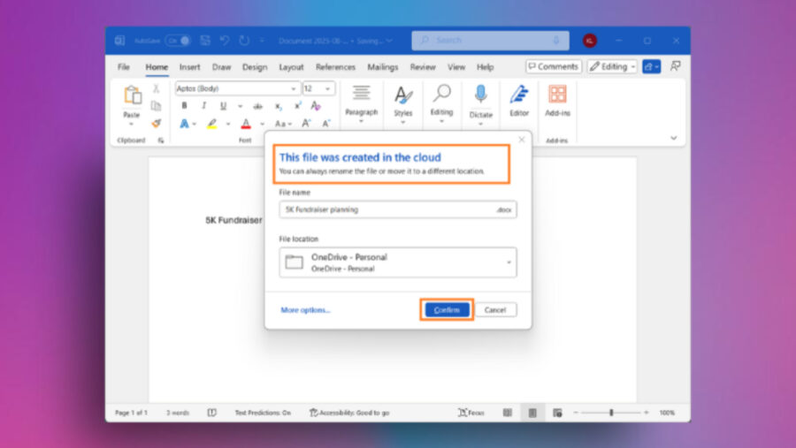Click the File name input field

coord(397,209)
